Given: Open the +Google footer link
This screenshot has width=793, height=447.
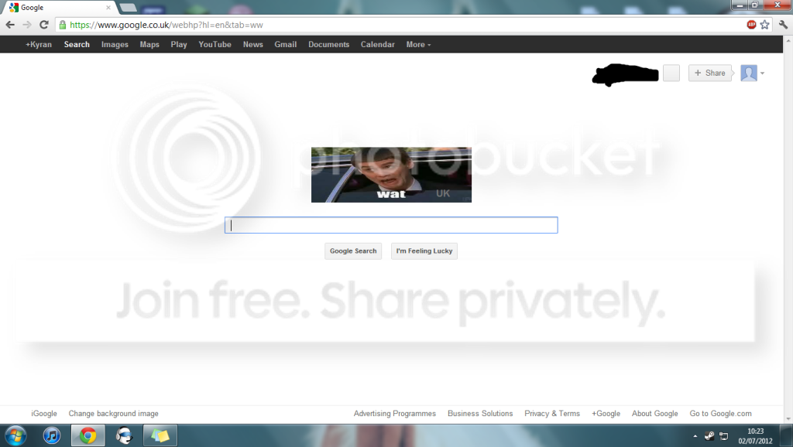Looking at the screenshot, I should (606, 414).
